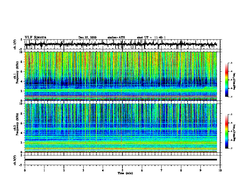This screenshot has width=248, height=191.
Task: Click the "-3" tick on ch.1 colorbar
Action: (231, 63)
